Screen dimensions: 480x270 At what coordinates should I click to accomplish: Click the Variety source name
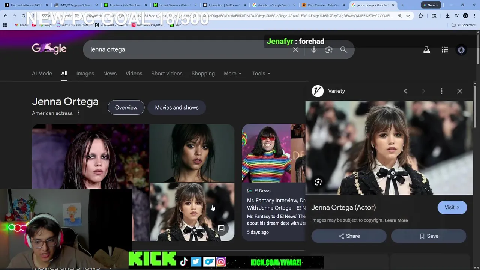coord(336,91)
